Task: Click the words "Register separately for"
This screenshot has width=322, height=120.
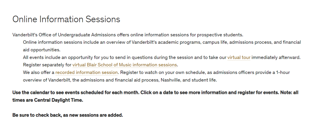Action: 47,65
